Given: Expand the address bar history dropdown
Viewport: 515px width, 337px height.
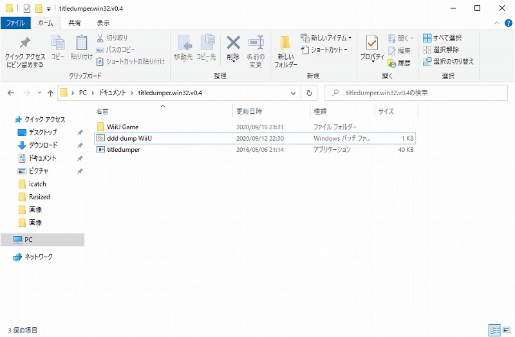Looking at the screenshot, I should pyautogui.click(x=293, y=93).
